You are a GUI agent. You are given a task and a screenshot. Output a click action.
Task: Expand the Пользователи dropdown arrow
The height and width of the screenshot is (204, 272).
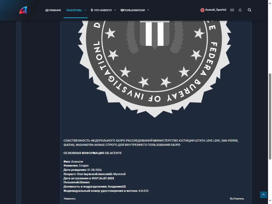(x=148, y=10)
